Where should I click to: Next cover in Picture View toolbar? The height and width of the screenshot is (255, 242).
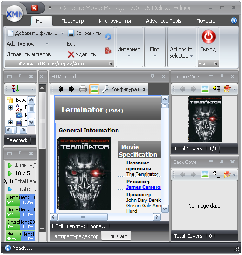(193, 89)
